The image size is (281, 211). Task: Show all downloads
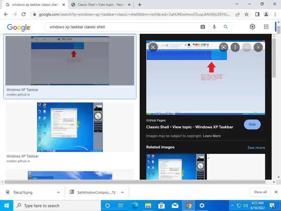(x=260, y=192)
